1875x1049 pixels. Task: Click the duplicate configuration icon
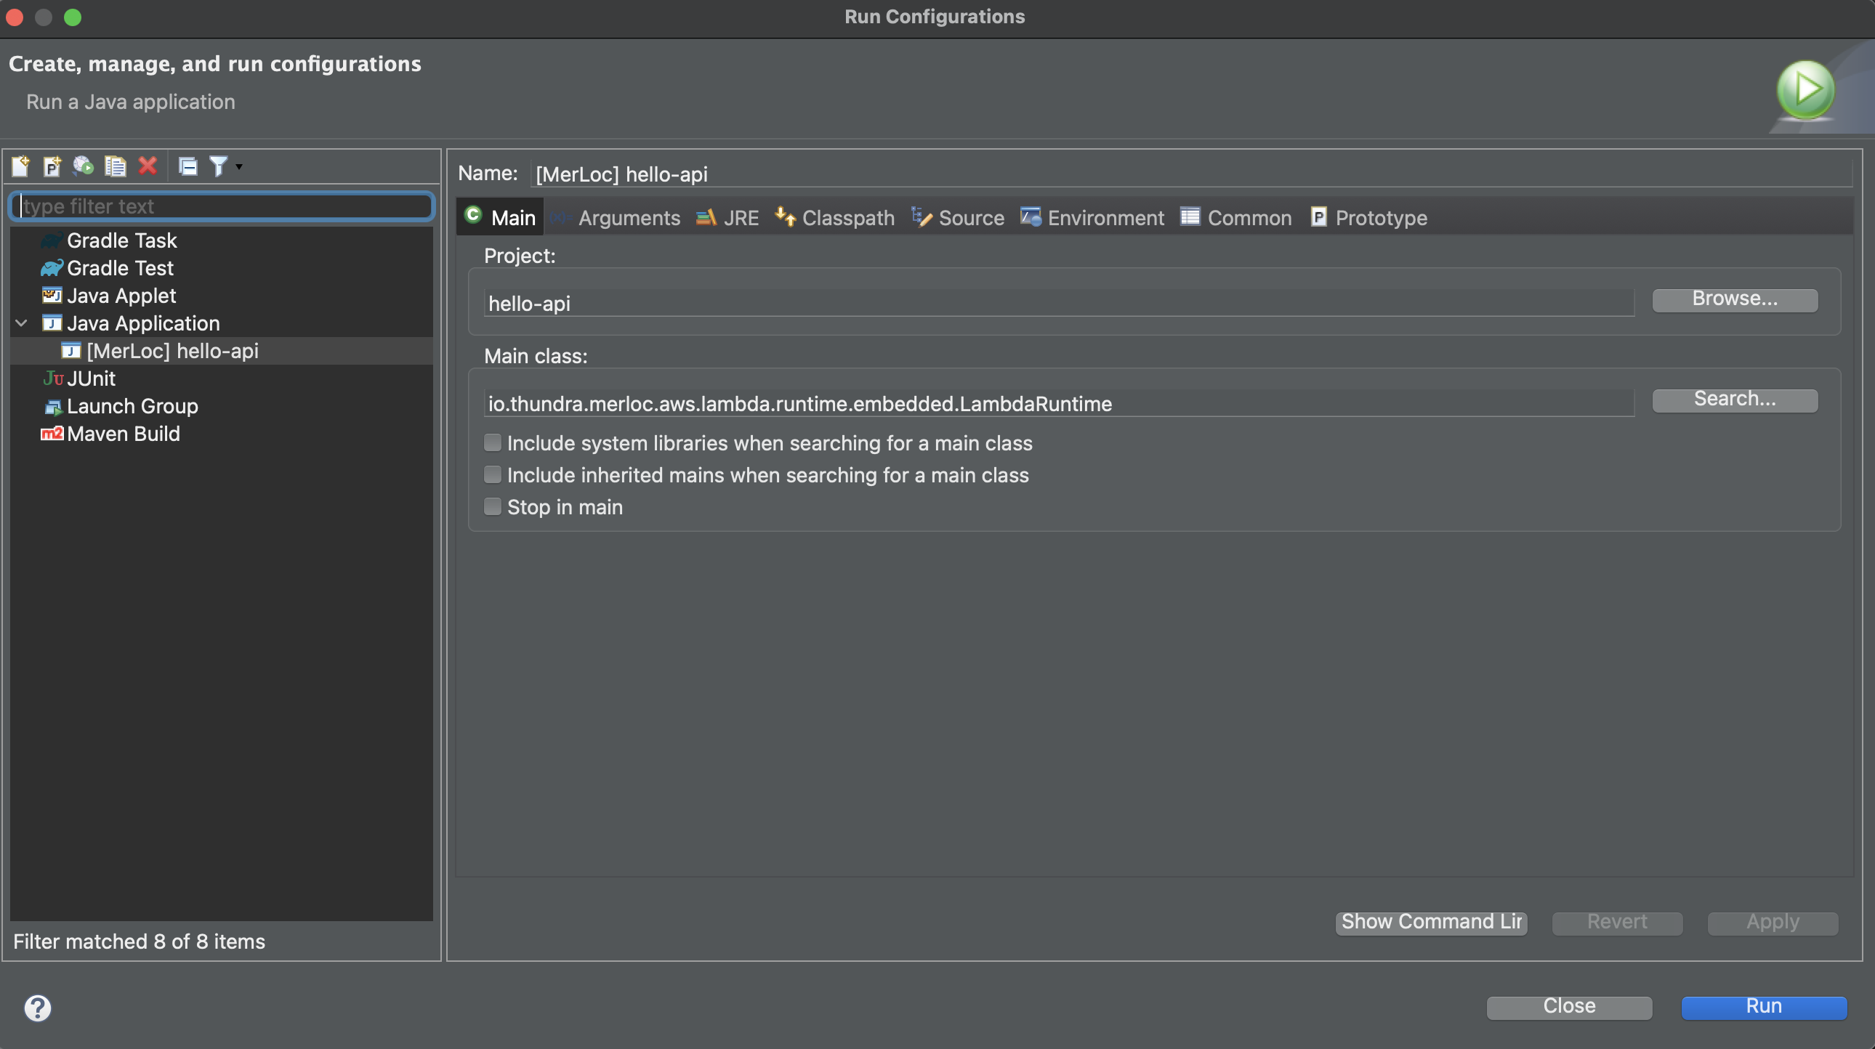[x=113, y=165]
